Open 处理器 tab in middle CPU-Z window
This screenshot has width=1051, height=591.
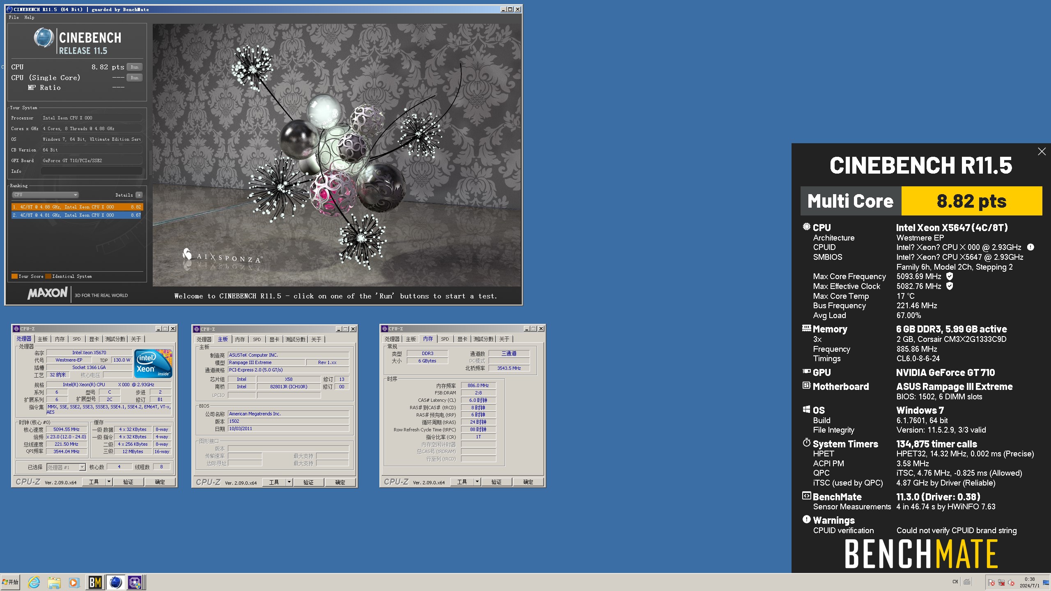(x=204, y=339)
